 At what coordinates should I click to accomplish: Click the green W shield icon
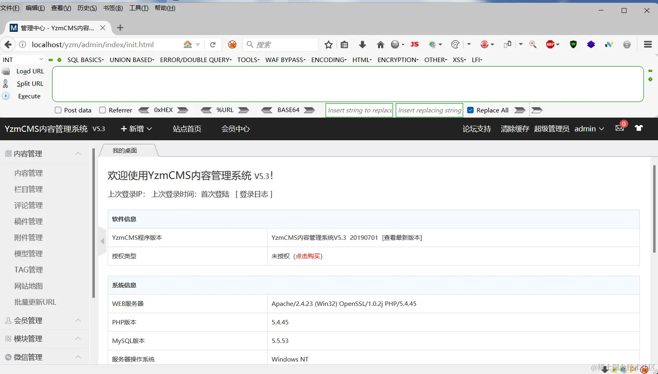(x=573, y=44)
